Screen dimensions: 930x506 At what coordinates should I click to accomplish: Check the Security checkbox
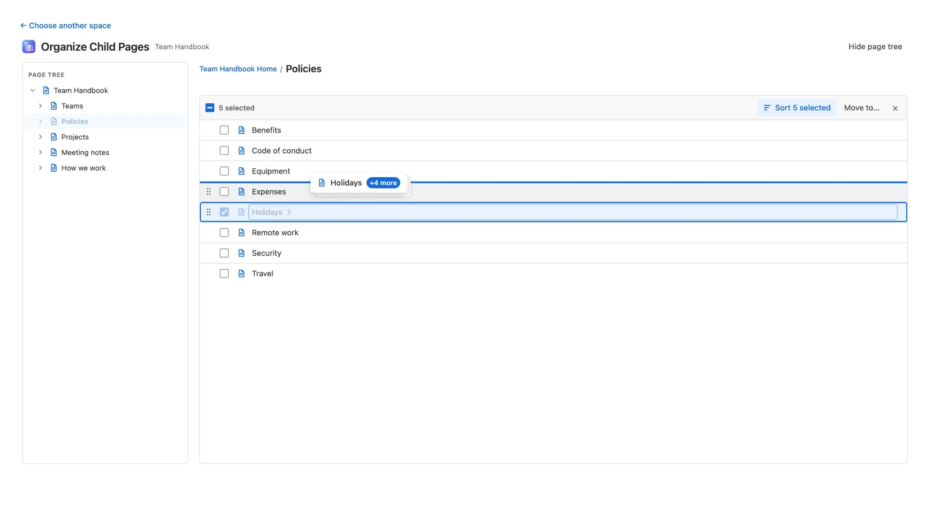tap(224, 253)
